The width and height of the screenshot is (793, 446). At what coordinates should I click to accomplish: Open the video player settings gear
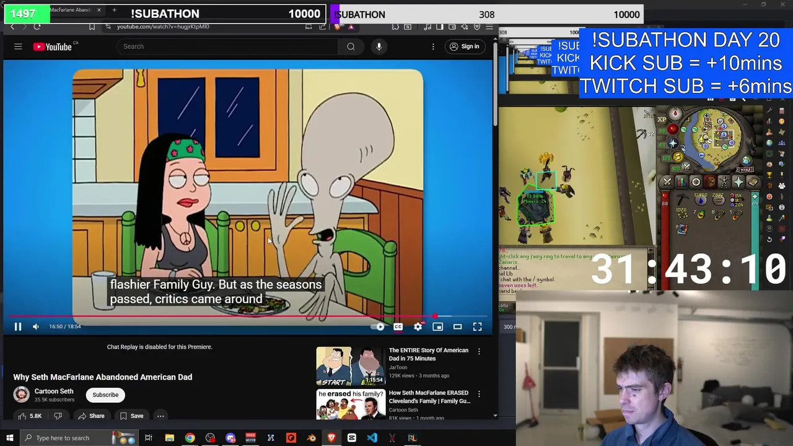pos(418,326)
